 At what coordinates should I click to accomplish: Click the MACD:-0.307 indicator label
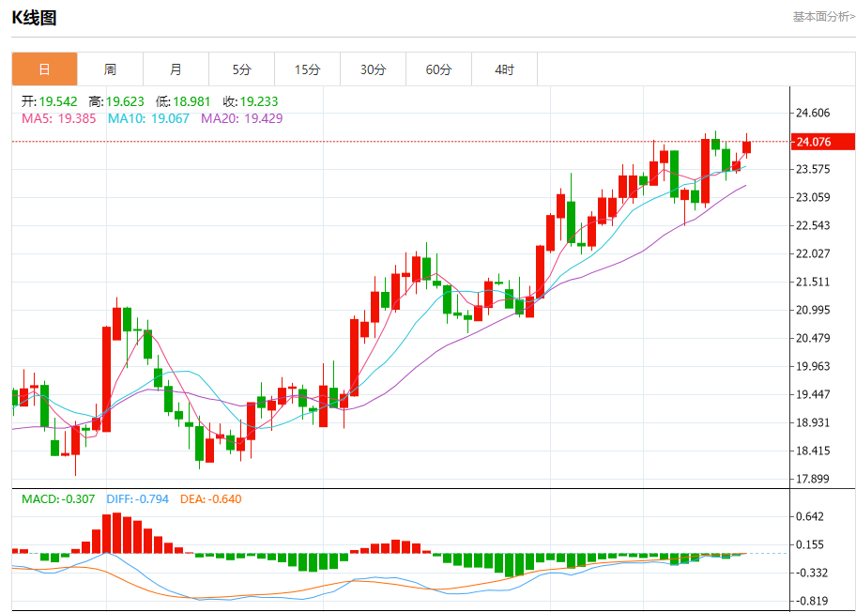(x=58, y=499)
